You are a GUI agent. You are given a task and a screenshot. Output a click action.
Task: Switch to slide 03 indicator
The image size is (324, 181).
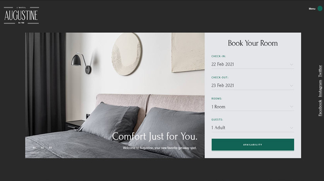click(51, 148)
